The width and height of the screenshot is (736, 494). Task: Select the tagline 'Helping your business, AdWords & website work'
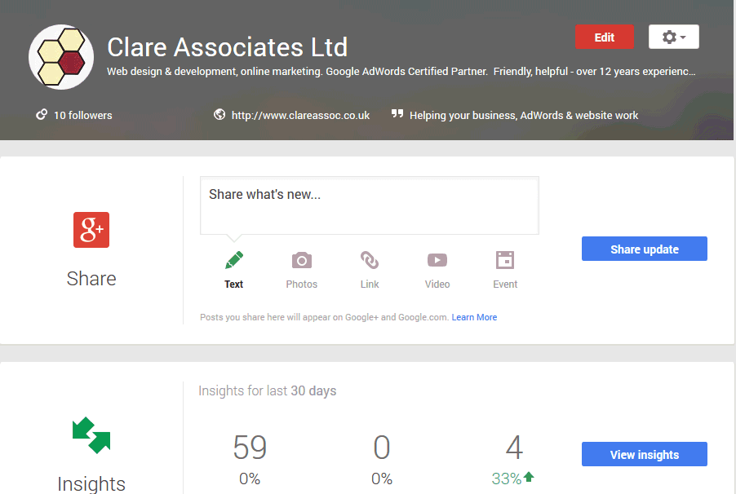coord(523,116)
